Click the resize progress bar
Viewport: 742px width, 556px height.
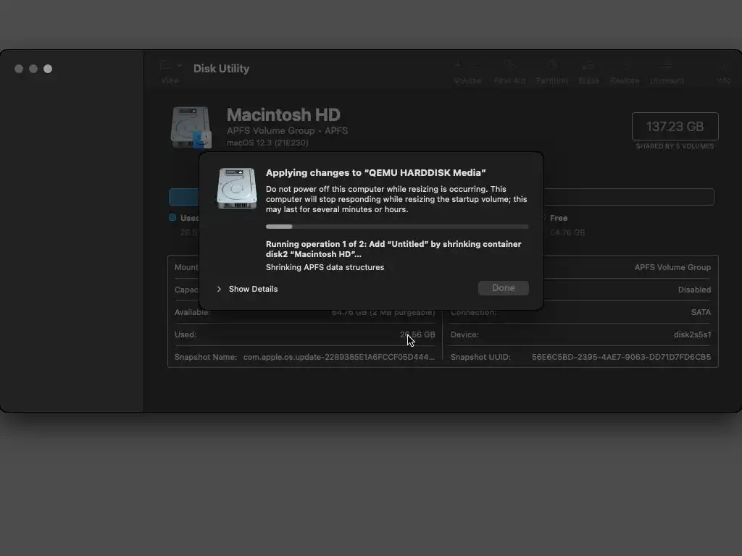(397, 227)
